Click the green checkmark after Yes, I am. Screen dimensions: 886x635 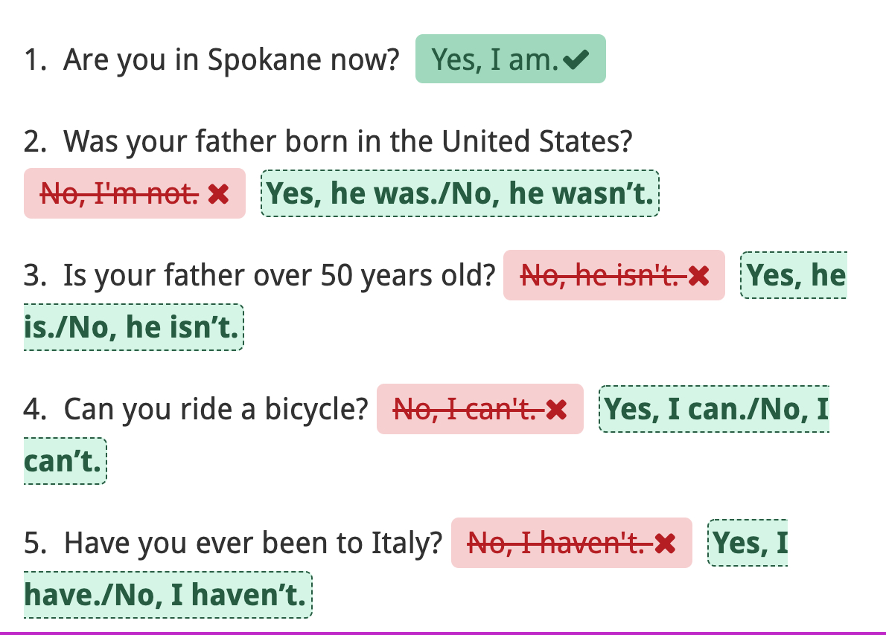click(576, 59)
